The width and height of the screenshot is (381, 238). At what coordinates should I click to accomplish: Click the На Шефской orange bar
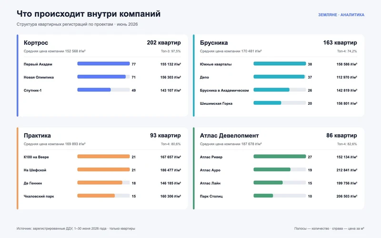tap(103, 169)
